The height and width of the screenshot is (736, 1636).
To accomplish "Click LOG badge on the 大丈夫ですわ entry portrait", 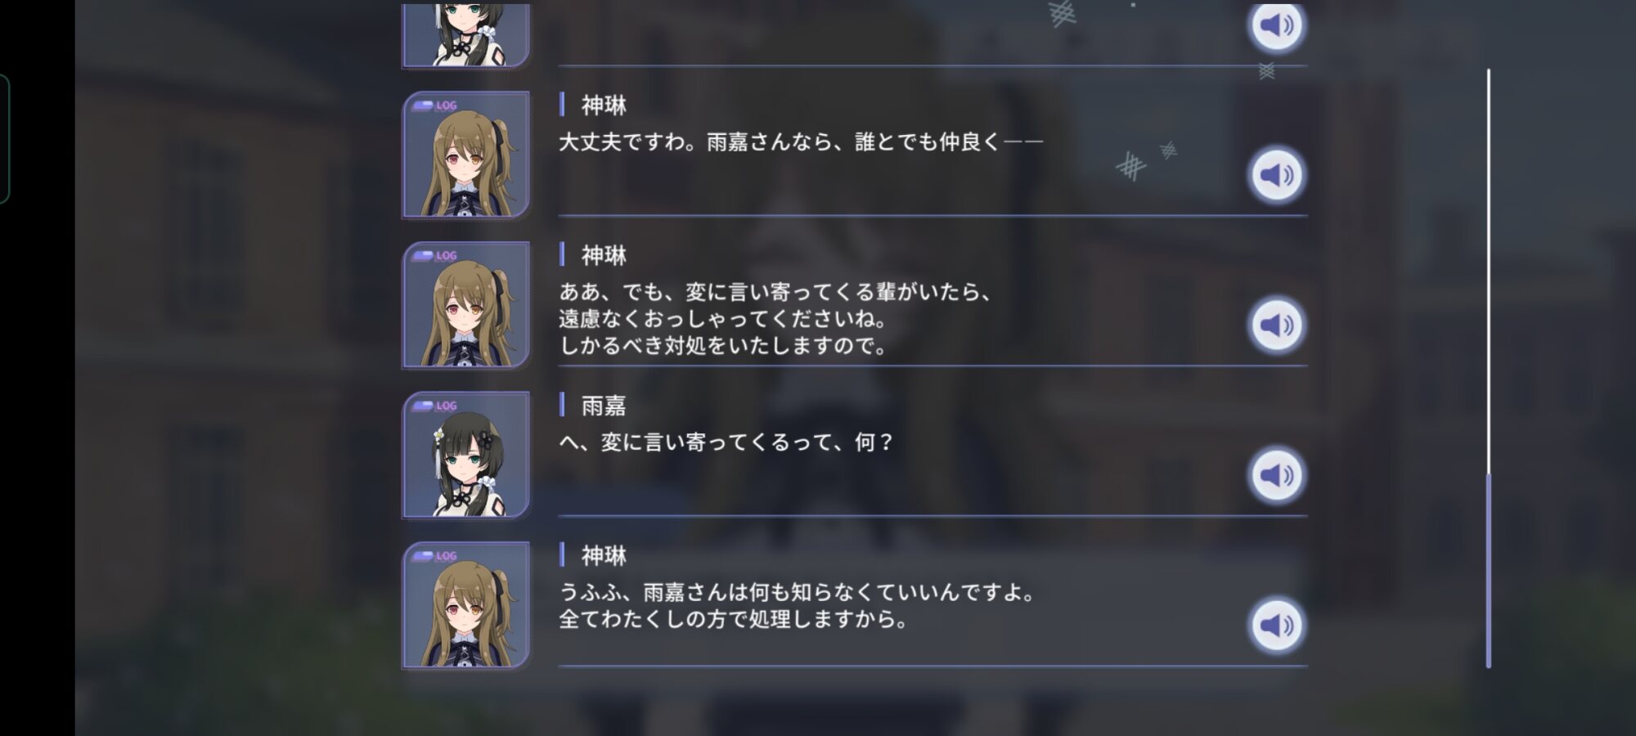I will tap(434, 105).
